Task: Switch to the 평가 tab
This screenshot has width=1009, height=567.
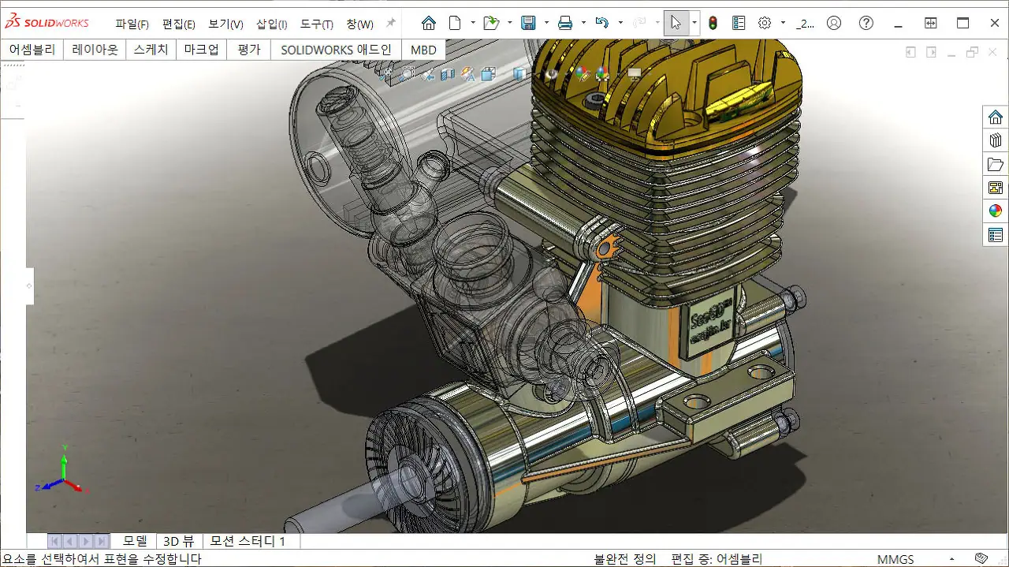Action: 248,50
